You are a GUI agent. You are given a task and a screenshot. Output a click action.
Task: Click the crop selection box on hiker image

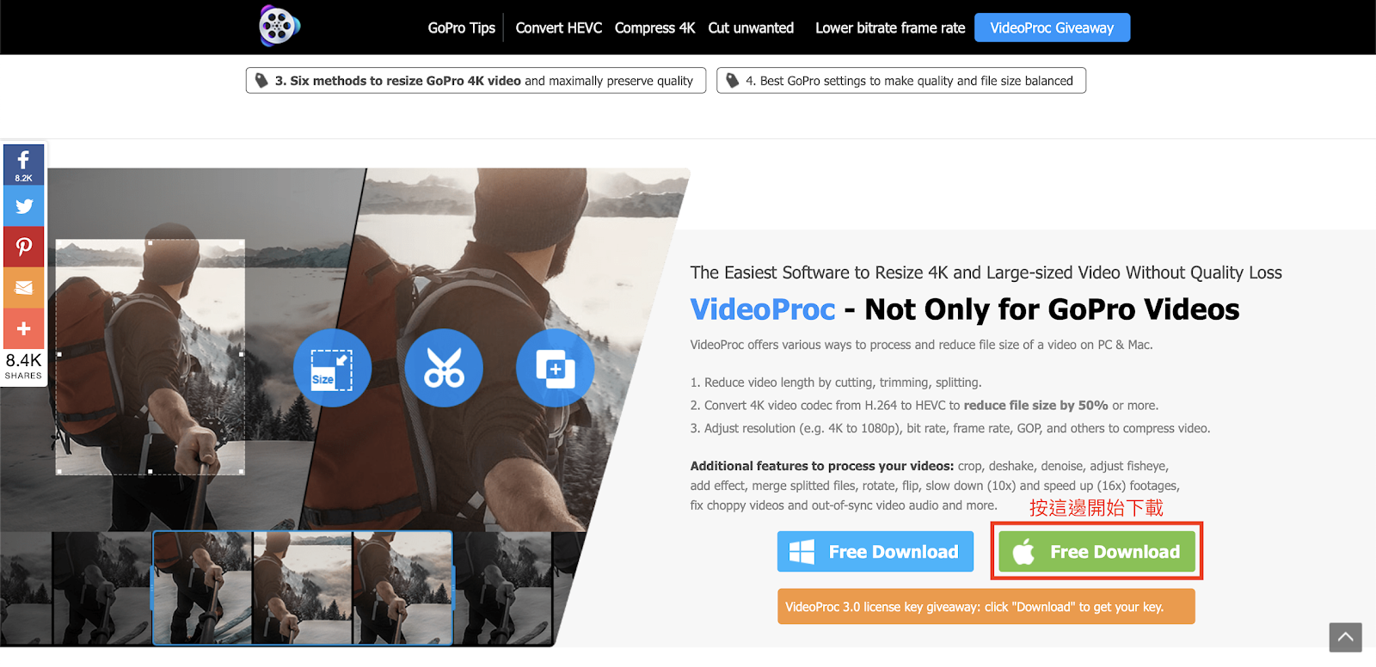pyautogui.click(x=150, y=357)
